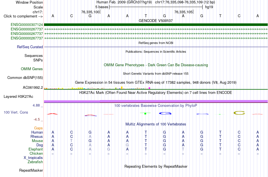The width and height of the screenshot is (268, 177).
Task: Click the X_tropicalis species label
Action: tap(33, 158)
